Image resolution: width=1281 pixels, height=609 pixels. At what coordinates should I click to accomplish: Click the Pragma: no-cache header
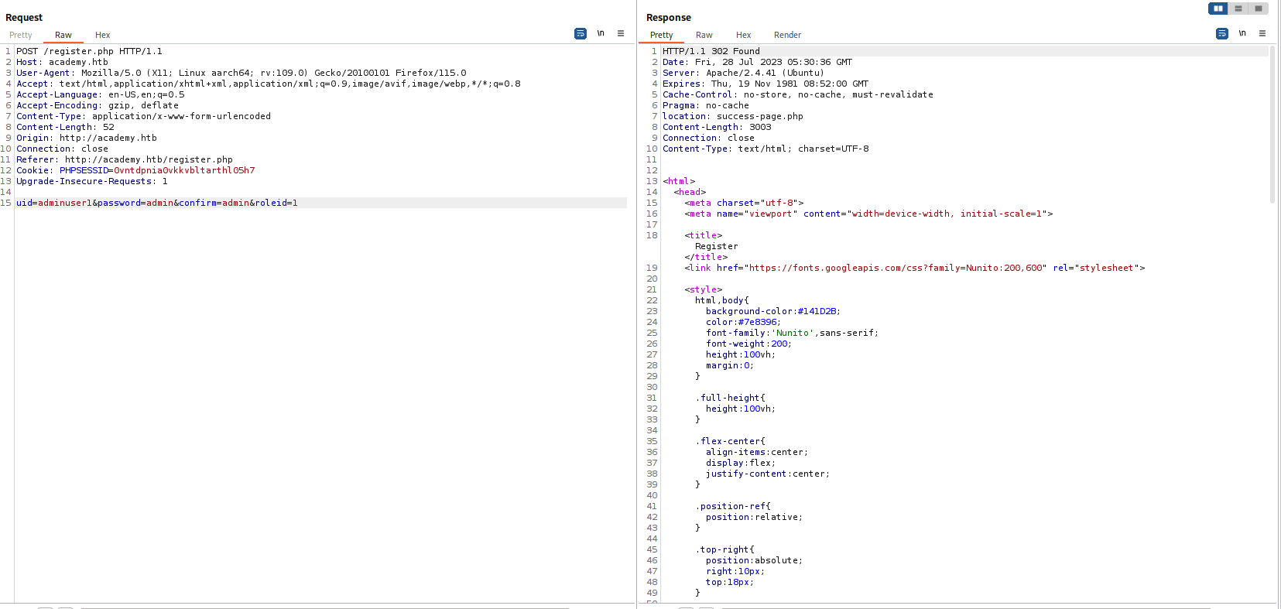(x=706, y=105)
